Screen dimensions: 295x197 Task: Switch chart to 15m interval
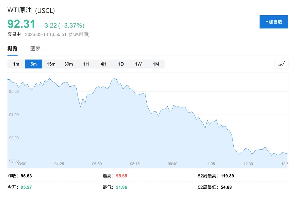click(x=51, y=64)
